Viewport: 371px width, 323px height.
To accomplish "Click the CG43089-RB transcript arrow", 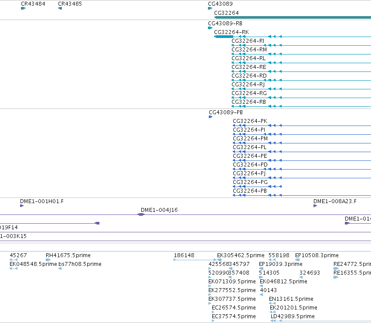I will 210,28.
